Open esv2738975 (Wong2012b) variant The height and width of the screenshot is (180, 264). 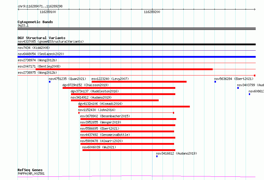click(37, 73)
